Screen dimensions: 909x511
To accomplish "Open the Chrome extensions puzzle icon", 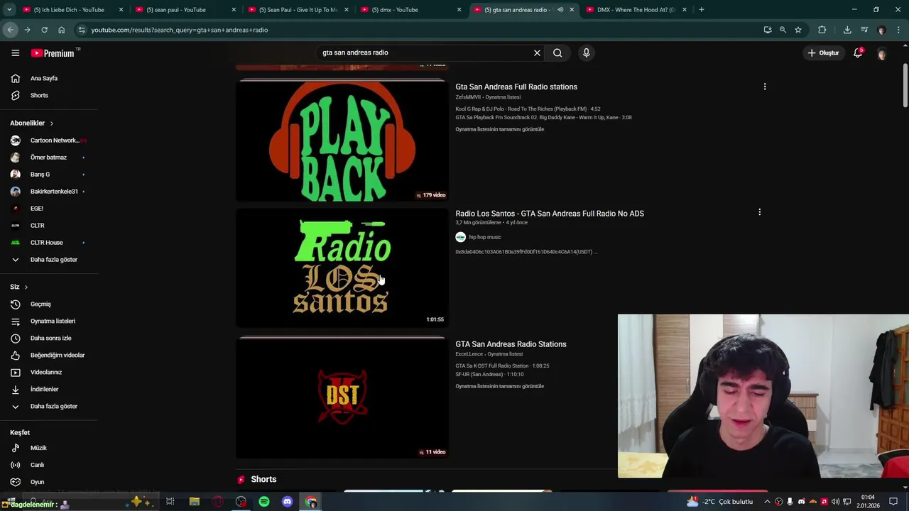I will (822, 30).
